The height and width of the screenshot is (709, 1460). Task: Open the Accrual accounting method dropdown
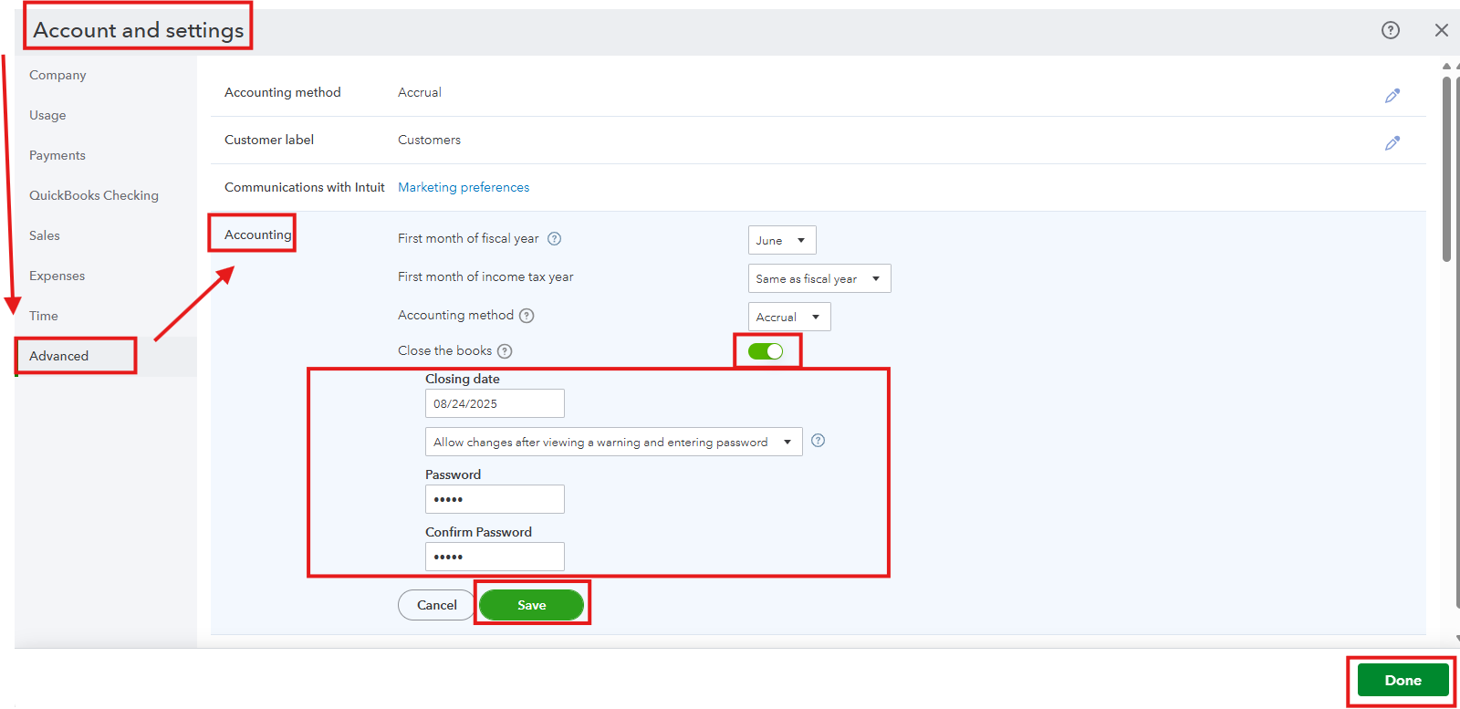(x=788, y=318)
